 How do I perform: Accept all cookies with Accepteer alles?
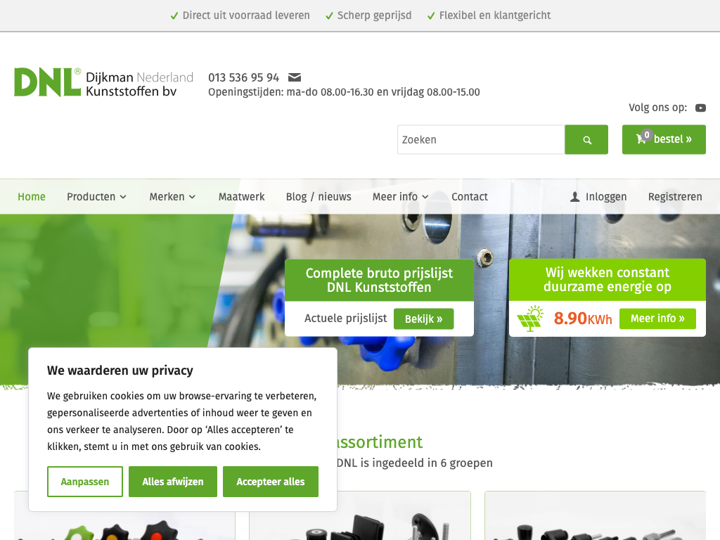[x=271, y=482]
